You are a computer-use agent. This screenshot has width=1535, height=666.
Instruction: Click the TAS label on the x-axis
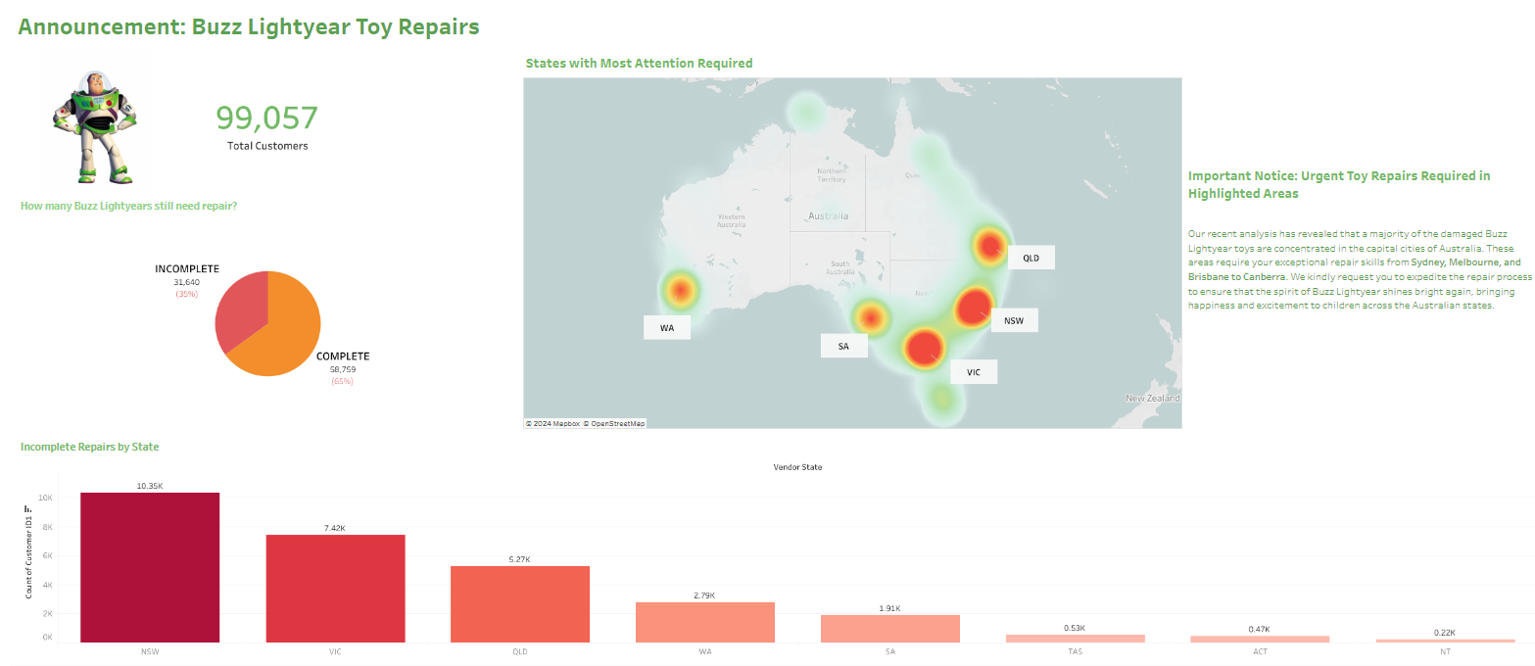(x=1076, y=649)
